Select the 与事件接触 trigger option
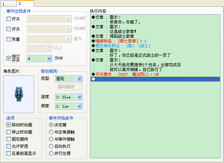The width and height of the screenshot is (224, 163). [x=51, y=139]
